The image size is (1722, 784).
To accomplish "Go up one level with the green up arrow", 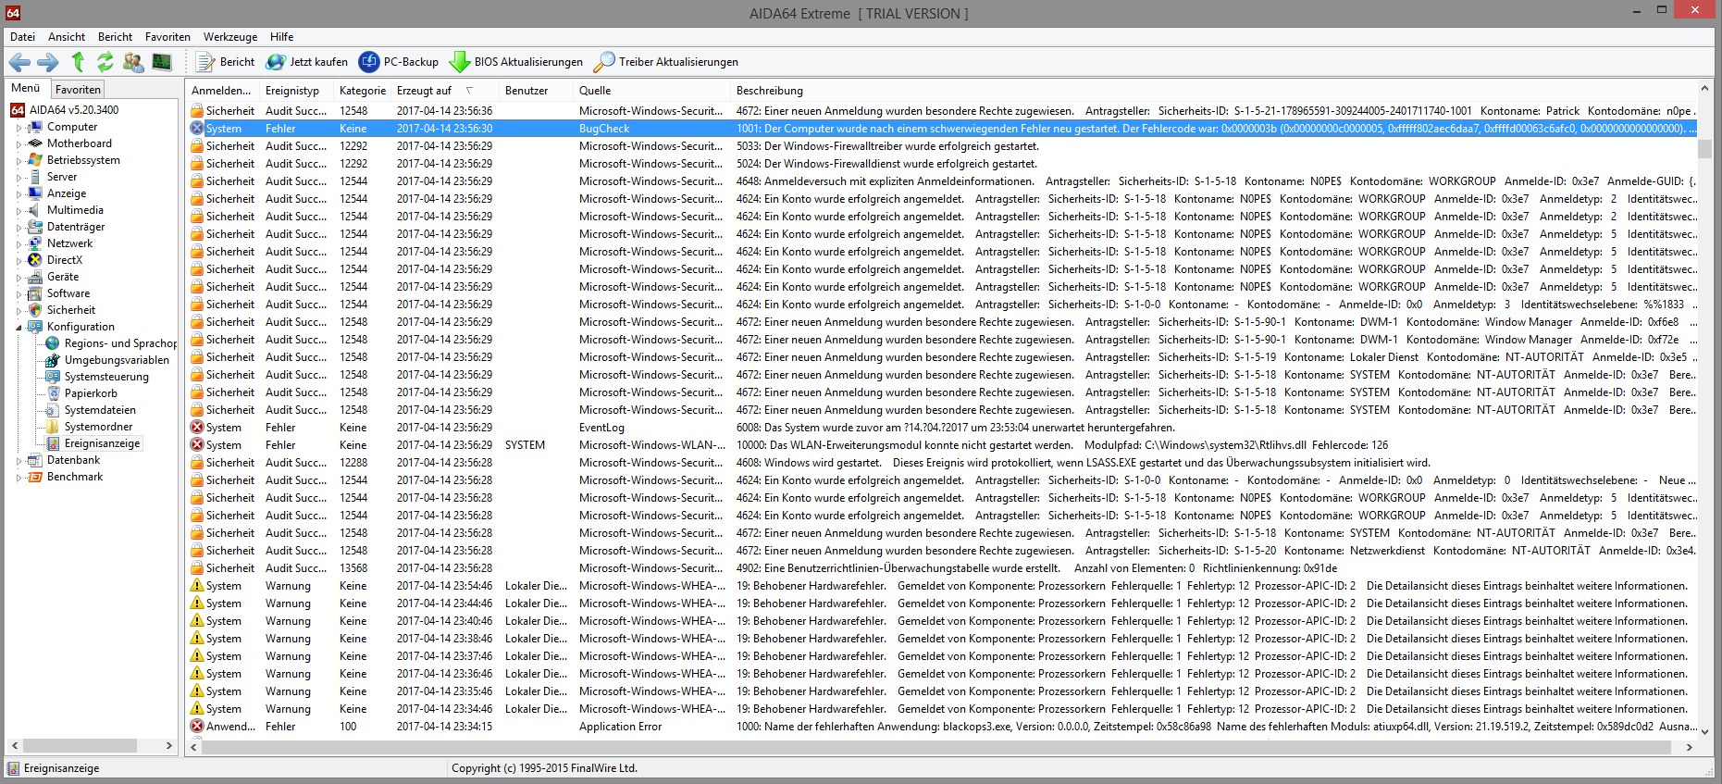I will point(78,62).
